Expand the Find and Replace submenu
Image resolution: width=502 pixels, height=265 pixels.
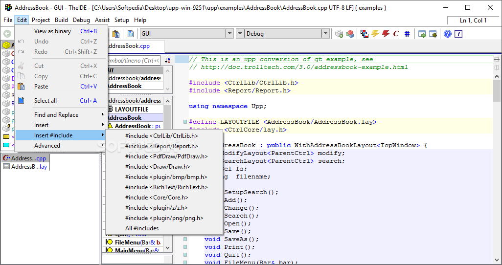(x=61, y=114)
